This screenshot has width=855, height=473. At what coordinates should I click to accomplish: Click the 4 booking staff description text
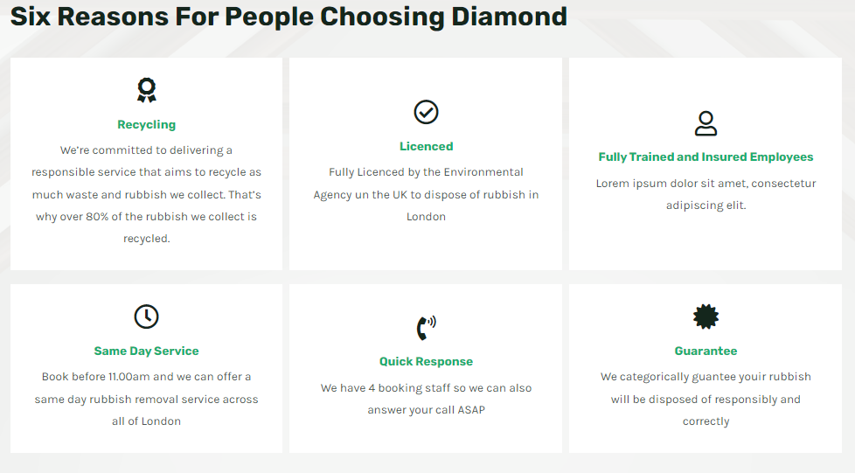(x=426, y=399)
